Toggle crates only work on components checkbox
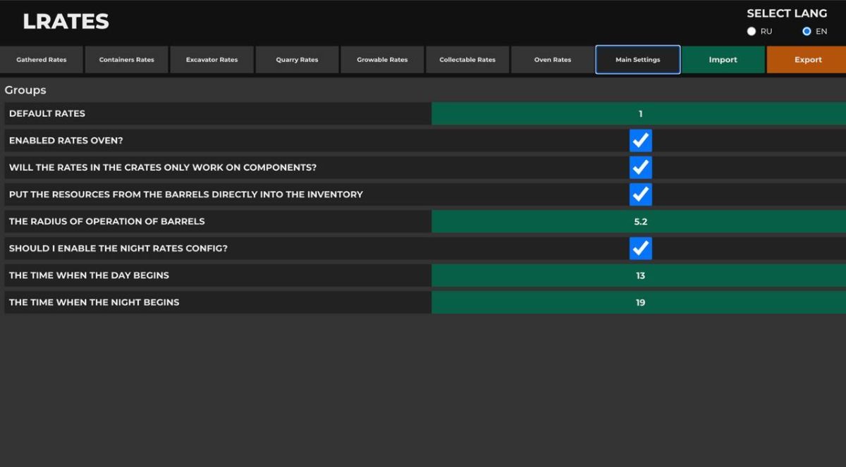 (x=640, y=168)
